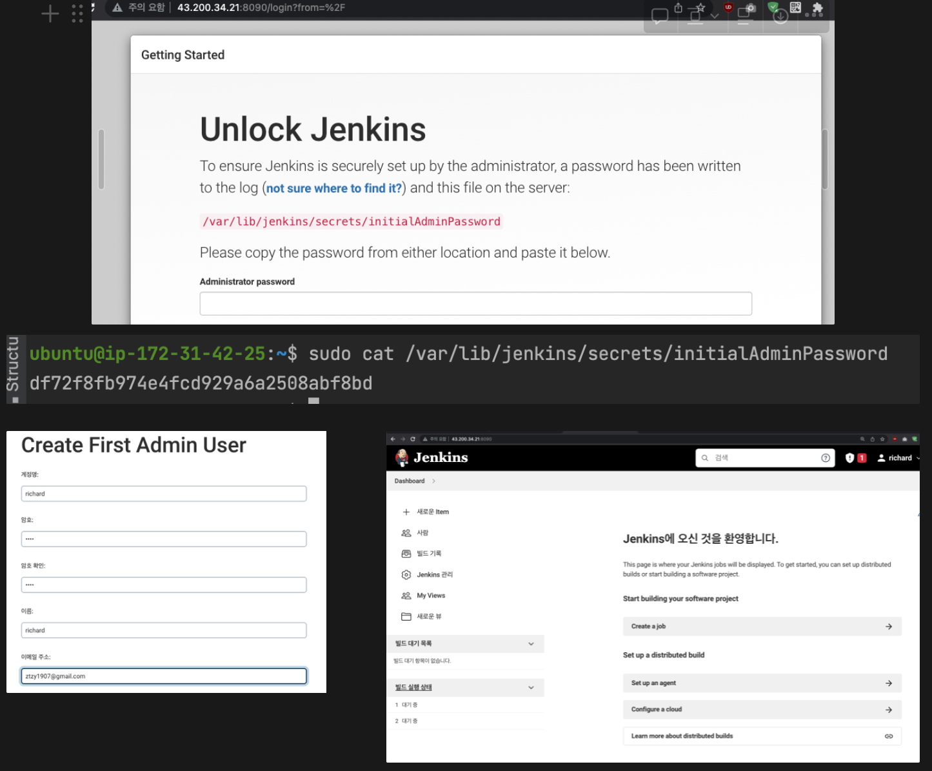This screenshot has width=932, height=771.
Task: Click the 암호 확인 confirm password field
Action: 164,585
